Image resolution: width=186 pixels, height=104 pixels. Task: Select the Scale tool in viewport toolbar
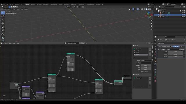click(x=3, y=27)
